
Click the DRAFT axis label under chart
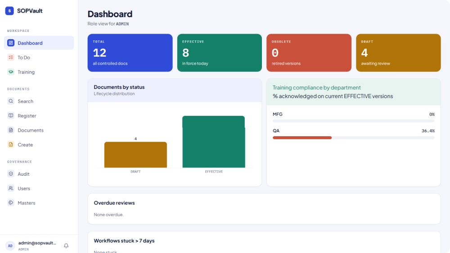click(x=135, y=172)
